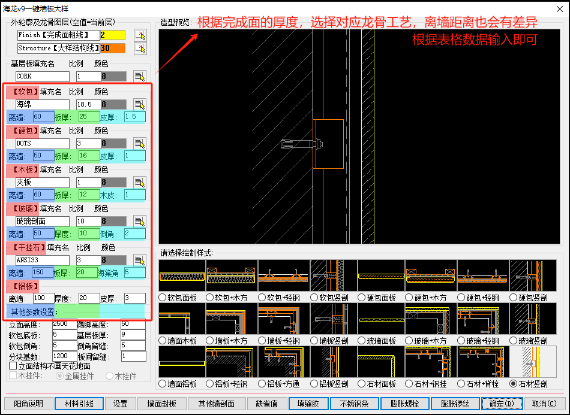Click the 缺省值 button

click(267, 404)
